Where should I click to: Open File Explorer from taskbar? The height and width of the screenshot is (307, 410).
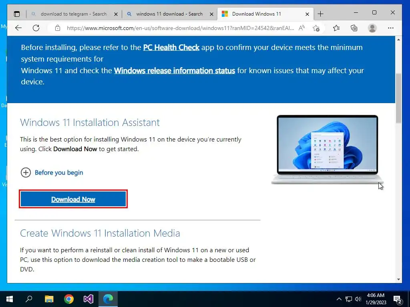point(49,299)
